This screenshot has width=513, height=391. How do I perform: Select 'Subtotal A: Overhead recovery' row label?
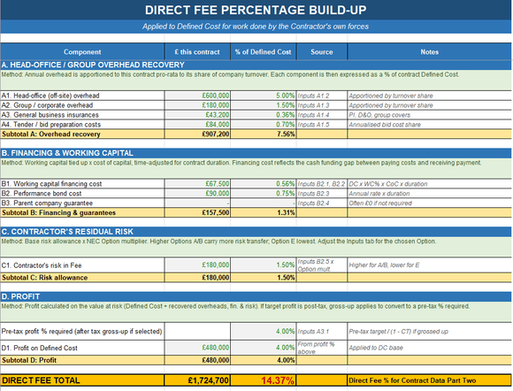point(82,134)
